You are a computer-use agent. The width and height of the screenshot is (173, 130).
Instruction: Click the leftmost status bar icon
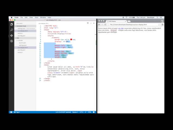tap(11, 112)
